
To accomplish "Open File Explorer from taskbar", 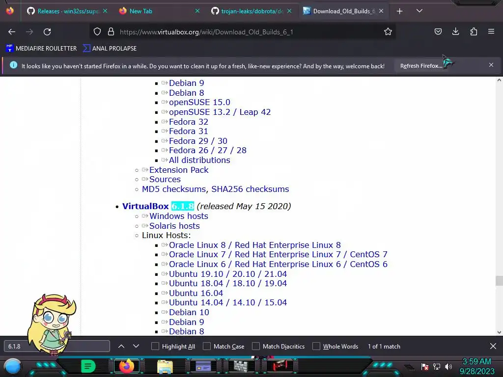I will (165, 366).
